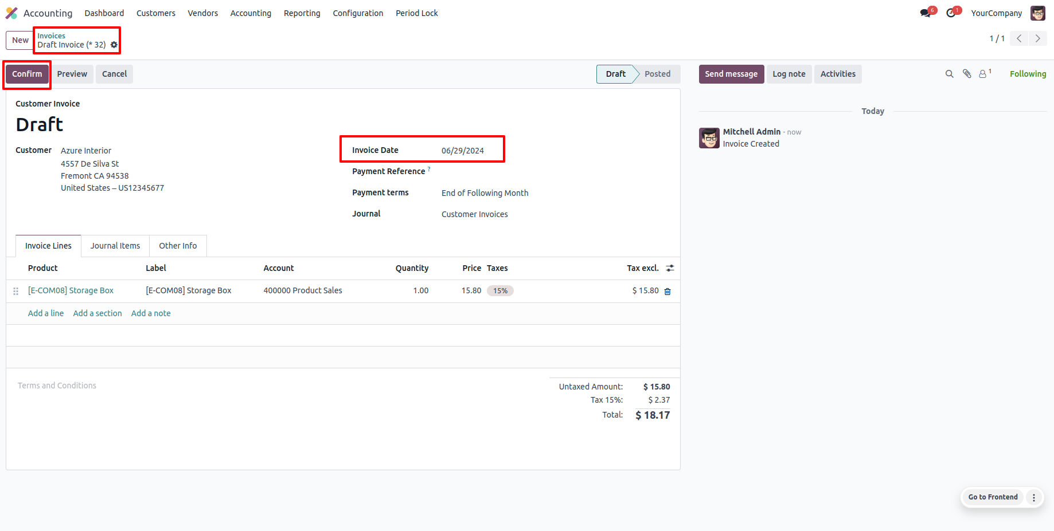Click the empty Payment Reference field
1054x531 pixels.
coord(555,172)
